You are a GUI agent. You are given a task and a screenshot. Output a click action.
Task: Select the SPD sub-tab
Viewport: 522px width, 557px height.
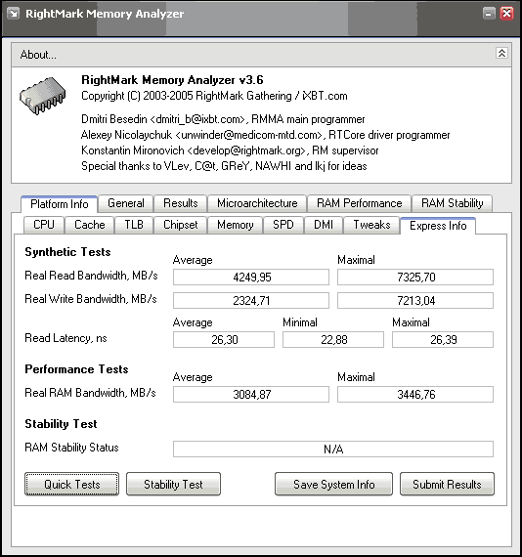tap(283, 225)
